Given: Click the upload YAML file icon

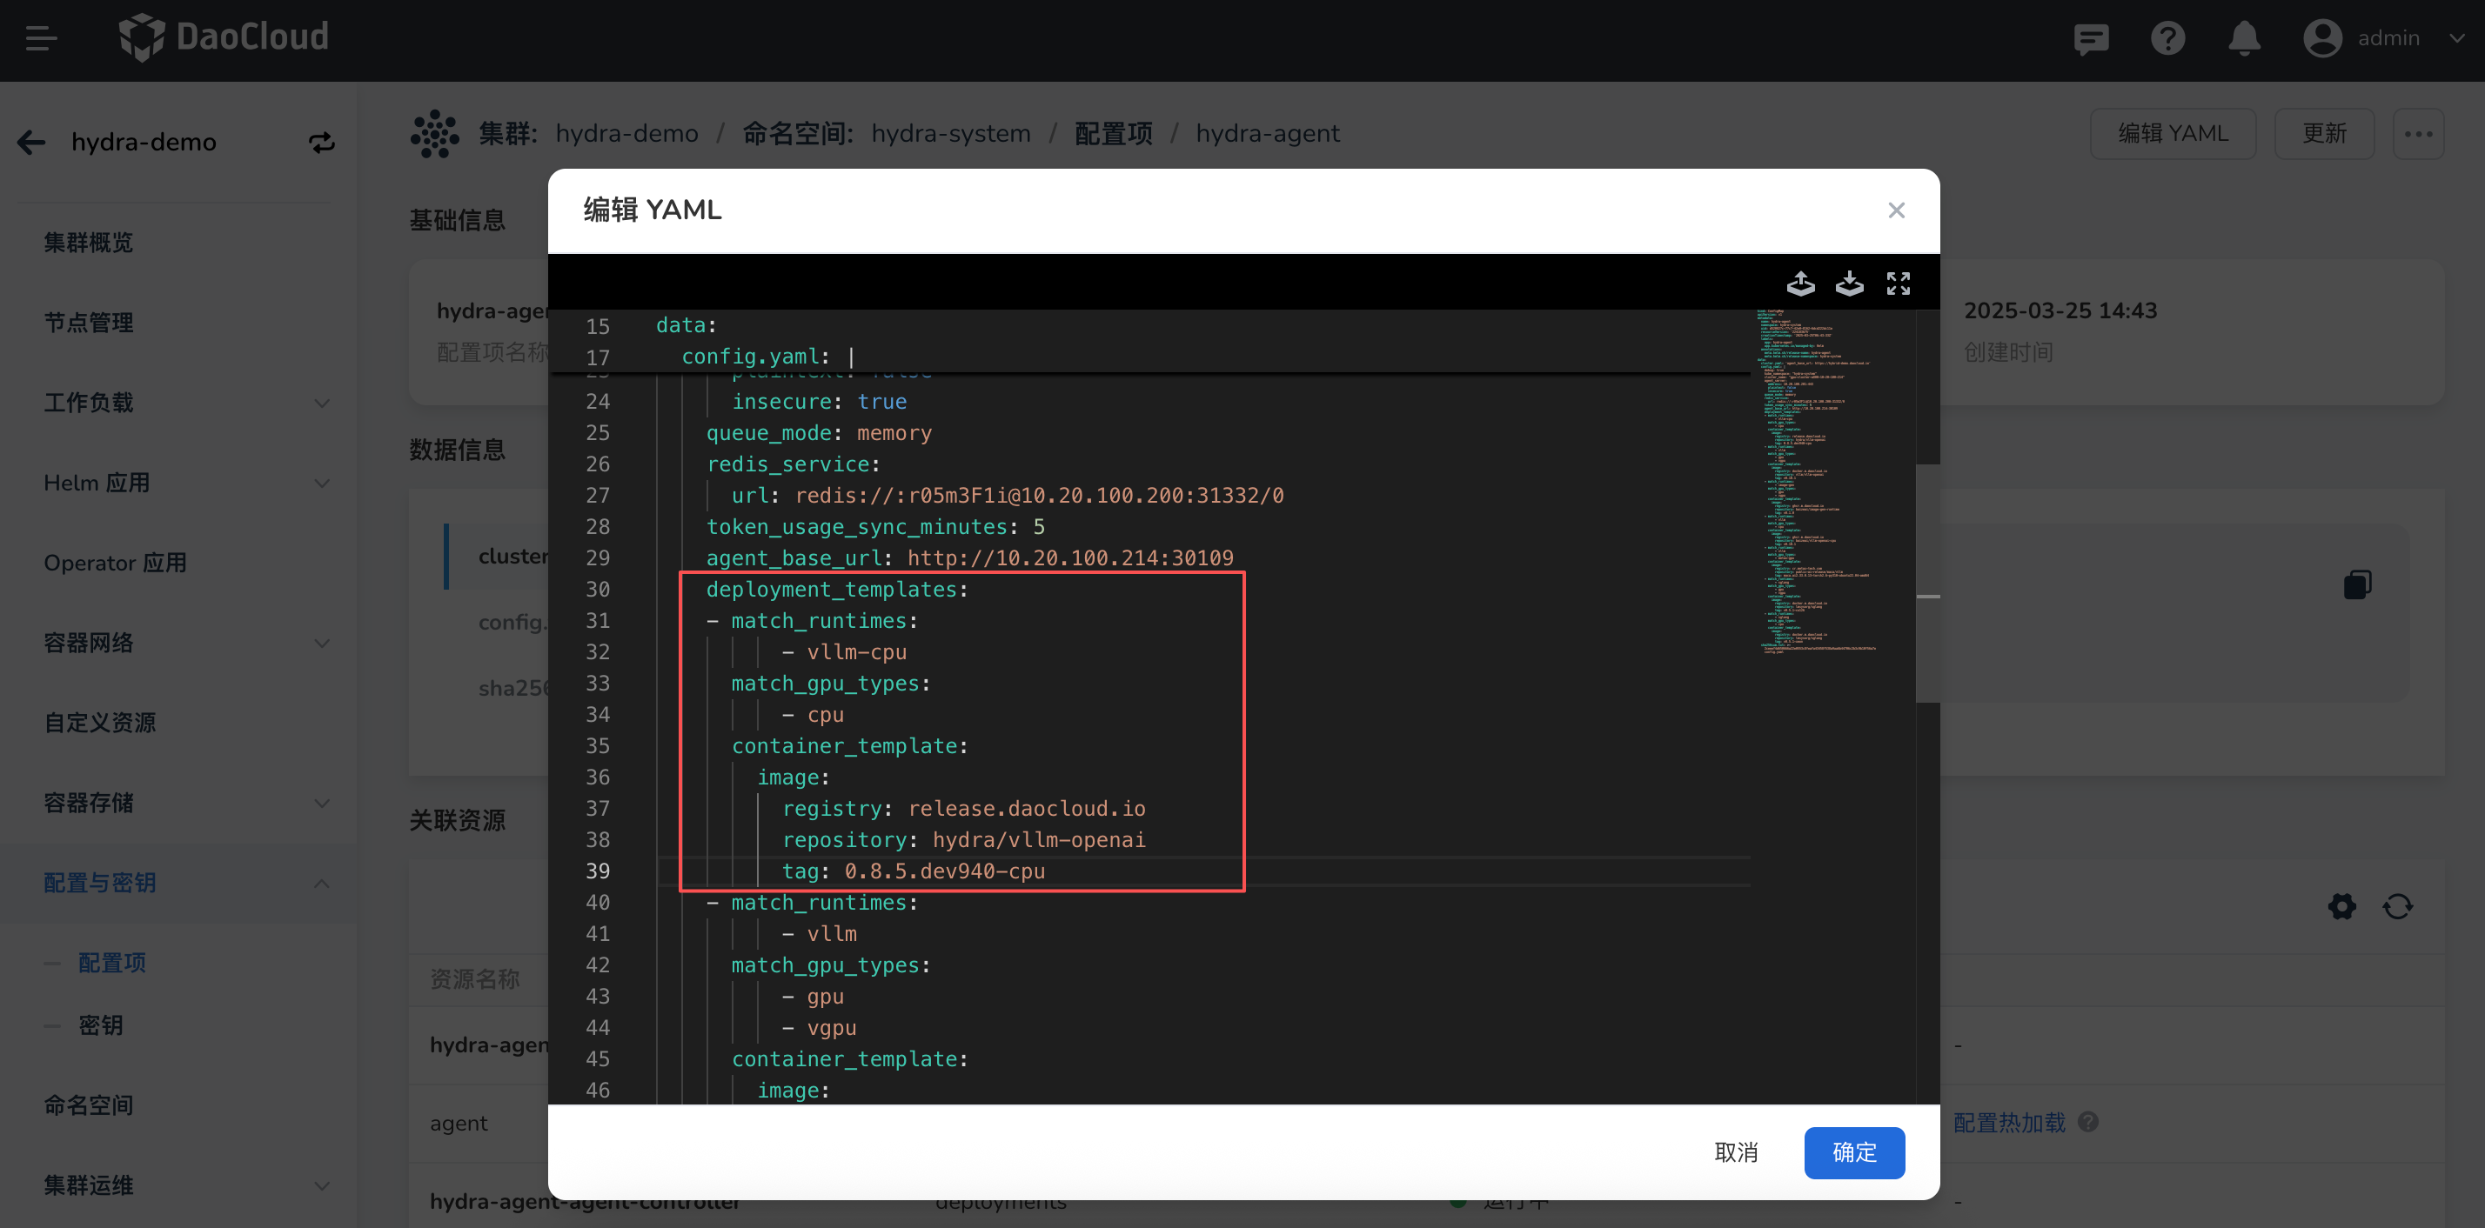Looking at the screenshot, I should [1800, 284].
